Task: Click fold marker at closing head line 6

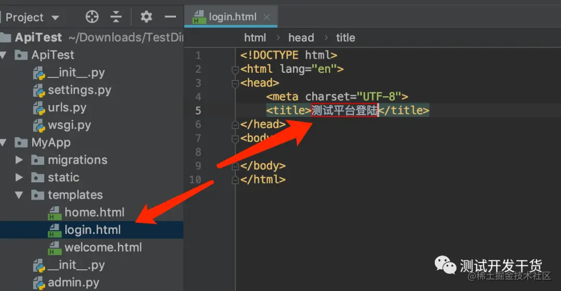Action: click(x=235, y=125)
